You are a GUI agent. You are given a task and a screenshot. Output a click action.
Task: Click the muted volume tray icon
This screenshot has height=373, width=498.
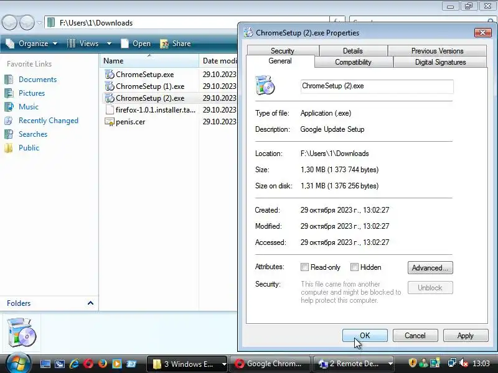(x=463, y=363)
